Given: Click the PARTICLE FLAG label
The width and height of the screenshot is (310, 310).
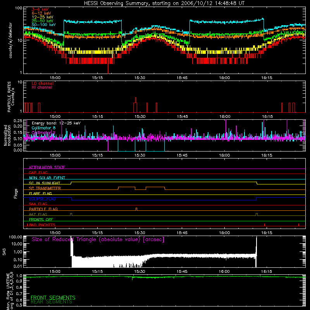Looking at the screenshot, I should pyautogui.click(x=43, y=209).
